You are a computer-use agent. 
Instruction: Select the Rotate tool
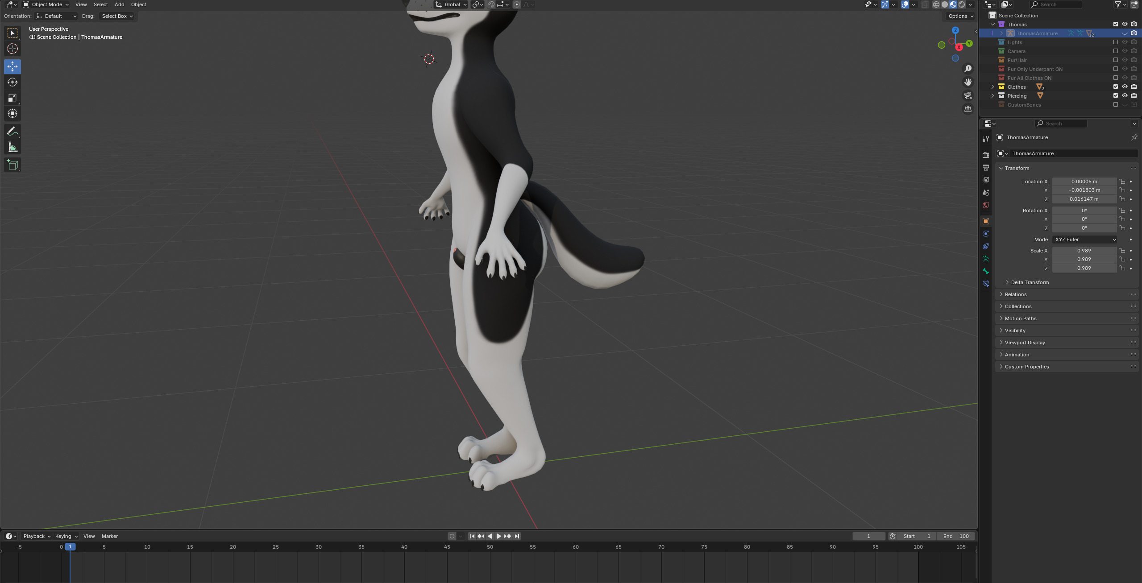[12, 82]
